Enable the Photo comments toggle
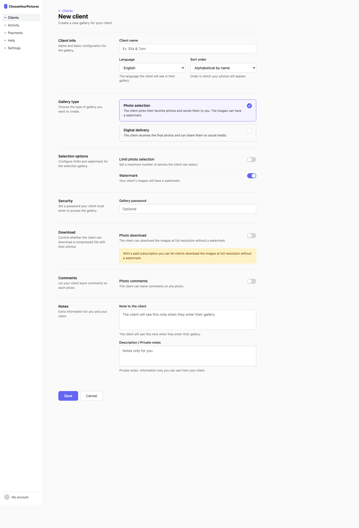359x528 pixels. point(251,281)
